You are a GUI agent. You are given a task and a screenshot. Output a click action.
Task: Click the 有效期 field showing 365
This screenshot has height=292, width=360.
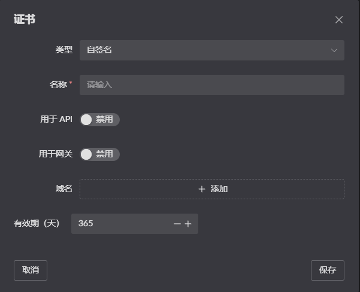point(120,224)
